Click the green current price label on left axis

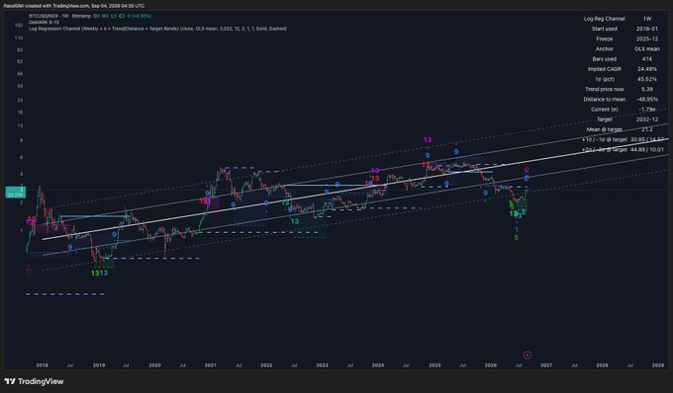tap(16, 193)
